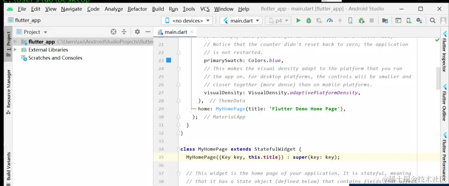Click MyHomePage reference on line 29

(x=230, y=109)
